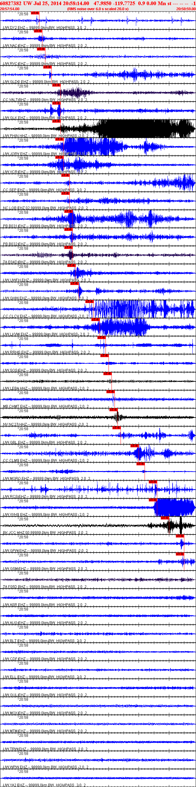The image size is (196, 787).
Task: Select the UW.GUL EHZ station label
Action: 44,695
